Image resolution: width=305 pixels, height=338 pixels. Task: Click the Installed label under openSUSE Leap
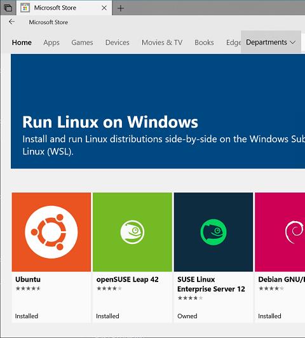coord(107,316)
